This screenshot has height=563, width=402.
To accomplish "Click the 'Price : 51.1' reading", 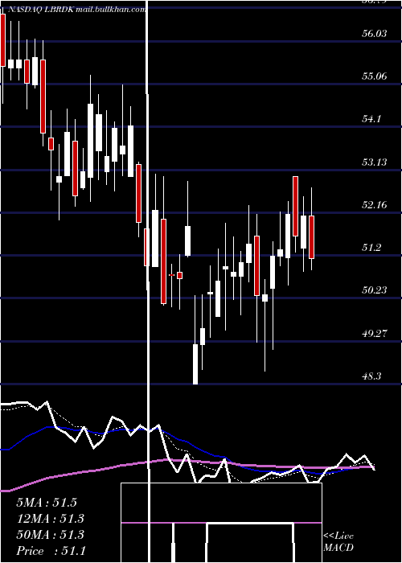I will pos(51,551).
